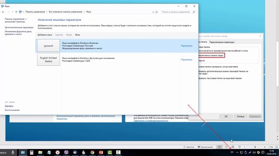Select 'Располагается в произвольном месте рабочего стола' option

click(223, 51)
